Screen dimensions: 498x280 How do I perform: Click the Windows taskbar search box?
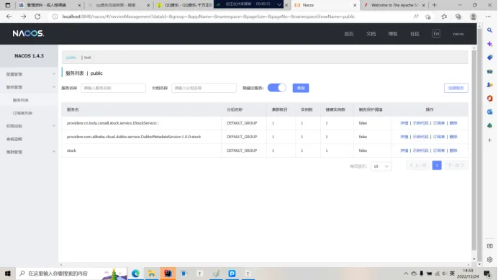(x=71, y=274)
